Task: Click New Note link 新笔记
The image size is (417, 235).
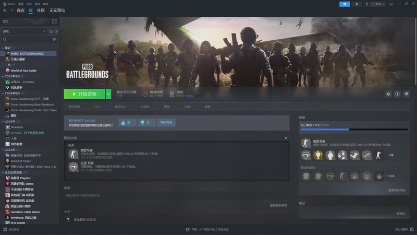Action: tap(401, 214)
